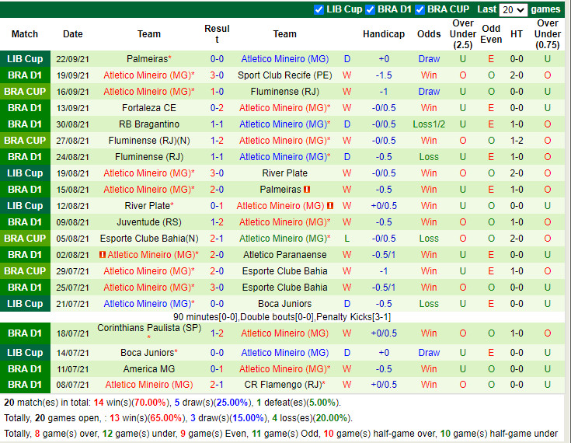Click red card icon in Atletico Paranaense row
The width and height of the screenshot is (571, 443).
pos(103,255)
